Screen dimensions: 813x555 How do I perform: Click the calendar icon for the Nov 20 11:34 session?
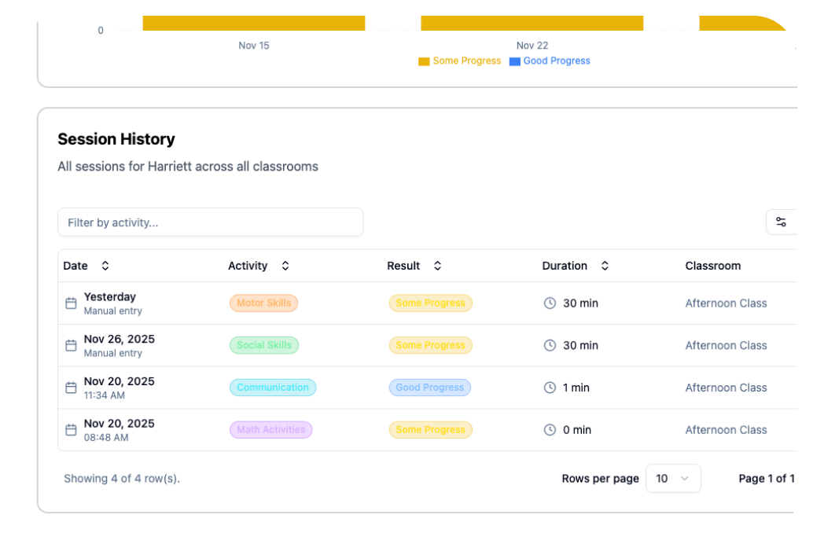[70, 388]
